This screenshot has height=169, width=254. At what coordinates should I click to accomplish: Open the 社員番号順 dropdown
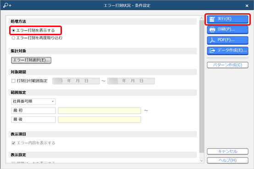pos(33,101)
